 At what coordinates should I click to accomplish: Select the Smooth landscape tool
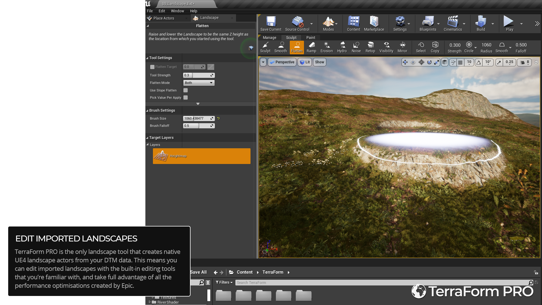click(281, 47)
